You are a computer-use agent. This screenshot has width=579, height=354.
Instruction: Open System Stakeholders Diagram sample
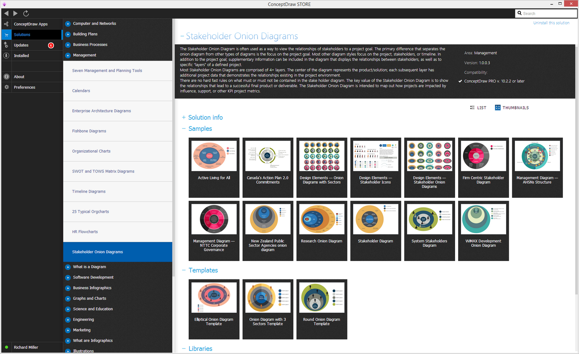tap(430, 231)
